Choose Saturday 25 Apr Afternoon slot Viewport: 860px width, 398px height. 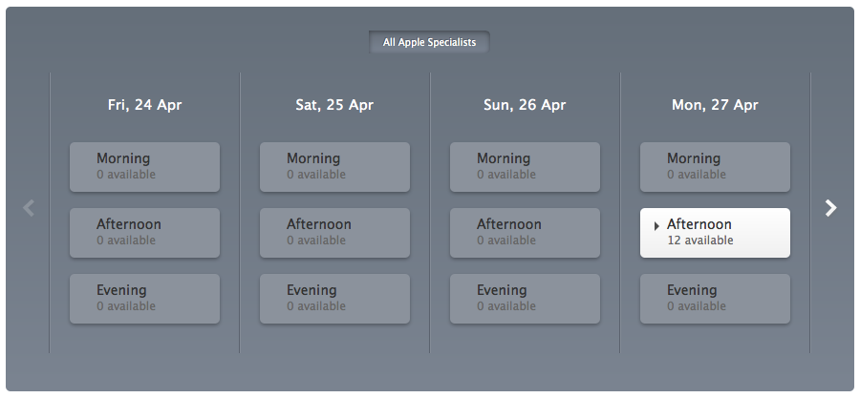click(x=334, y=233)
